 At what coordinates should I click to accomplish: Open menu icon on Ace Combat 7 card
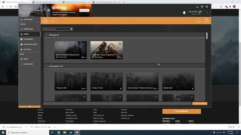156,75
